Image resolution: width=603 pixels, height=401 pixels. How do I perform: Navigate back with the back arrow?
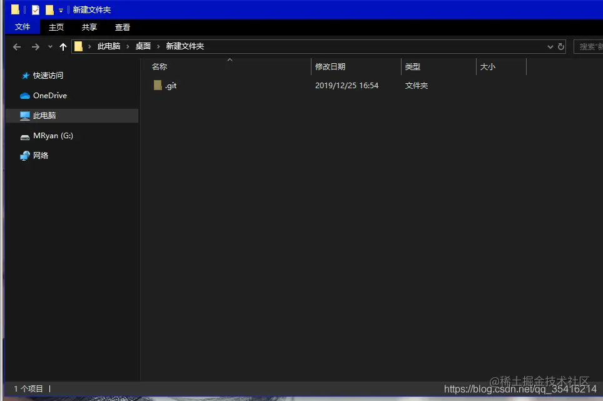coord(16,46)
